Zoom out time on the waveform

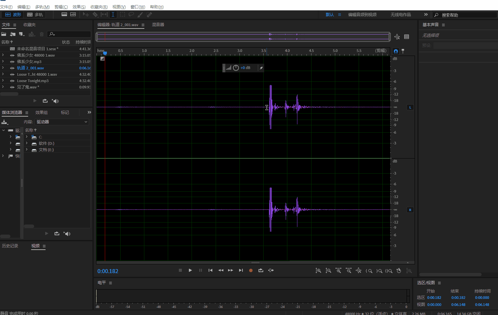pos(348,270)
